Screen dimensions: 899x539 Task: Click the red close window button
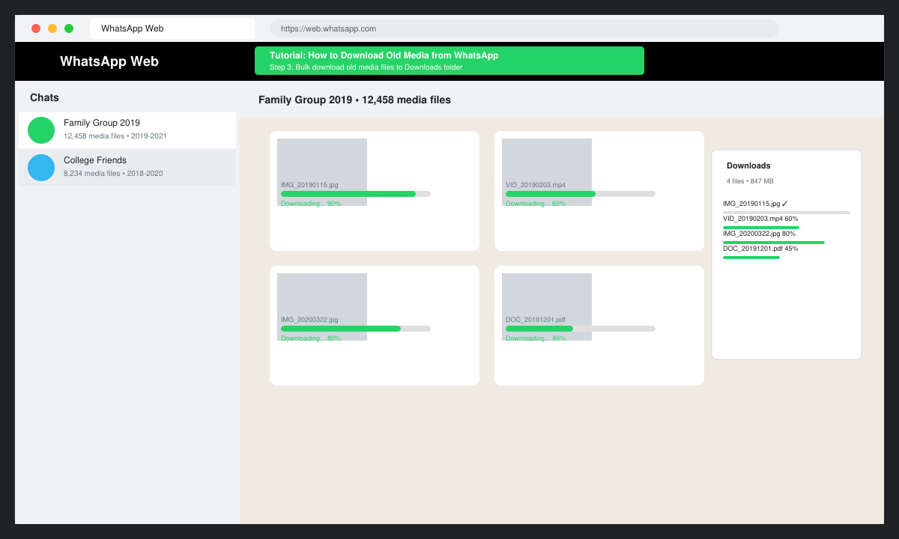tap(36, 28)
